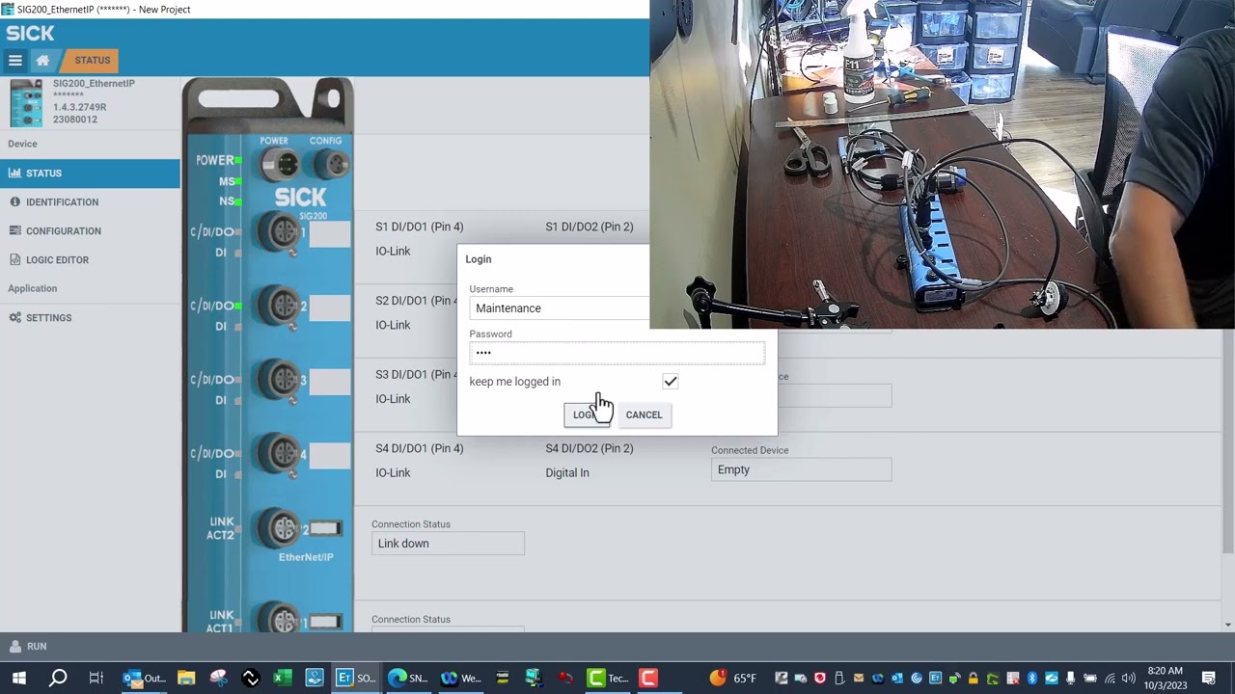Viewport: 1235px width, 694px height.
Task: Select the STATUS breadcrumb tab
Action: click(92, 60)
